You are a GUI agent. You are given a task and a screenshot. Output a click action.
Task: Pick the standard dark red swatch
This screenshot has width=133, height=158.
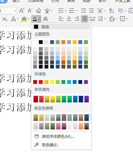(x=35, y=82)
